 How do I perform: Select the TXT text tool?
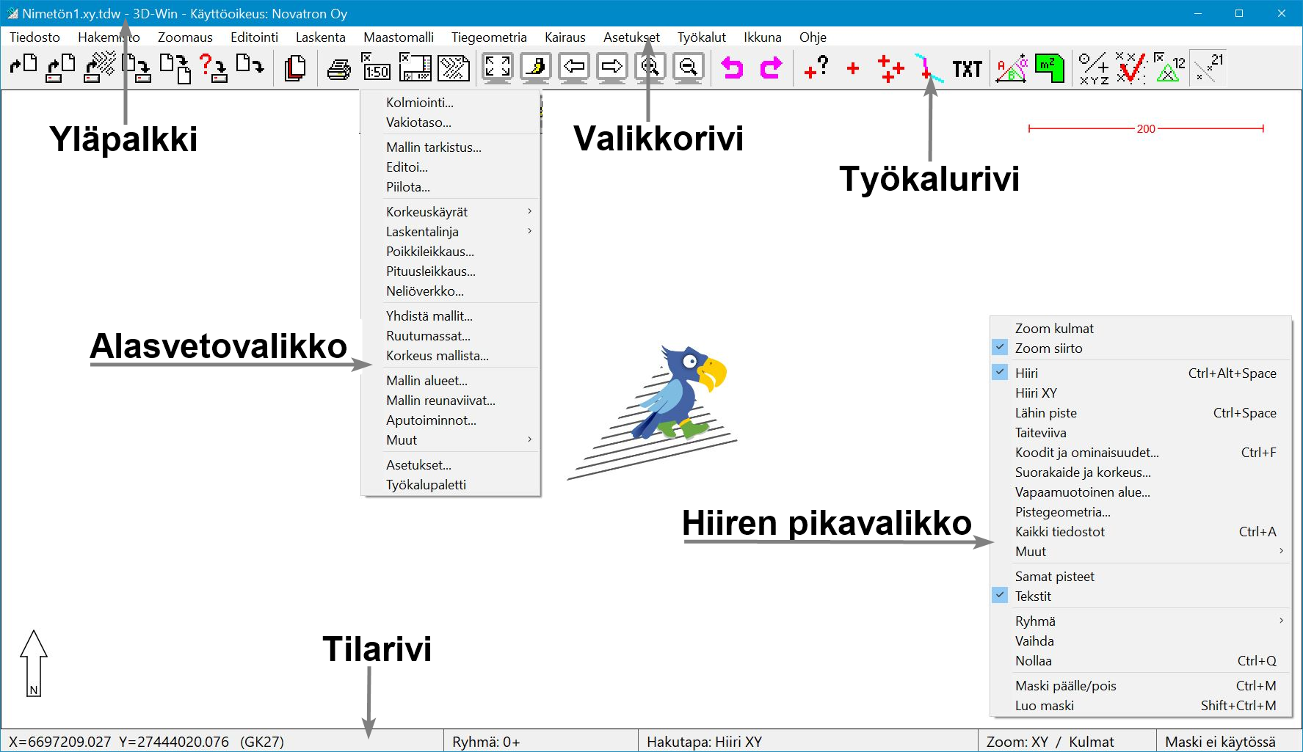[x=965, y=68]
